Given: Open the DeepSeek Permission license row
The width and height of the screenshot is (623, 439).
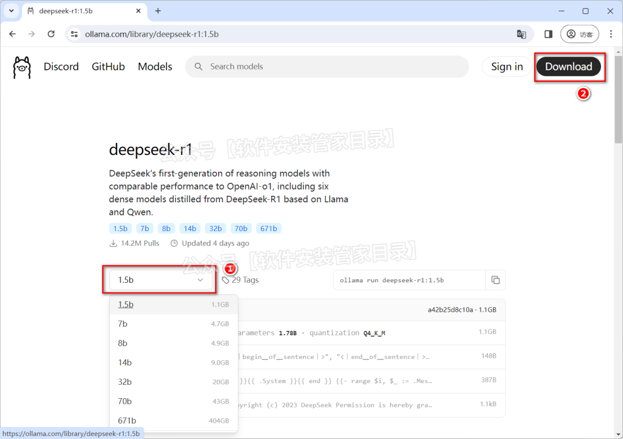Looking at the screenshot, I should 371,405.
